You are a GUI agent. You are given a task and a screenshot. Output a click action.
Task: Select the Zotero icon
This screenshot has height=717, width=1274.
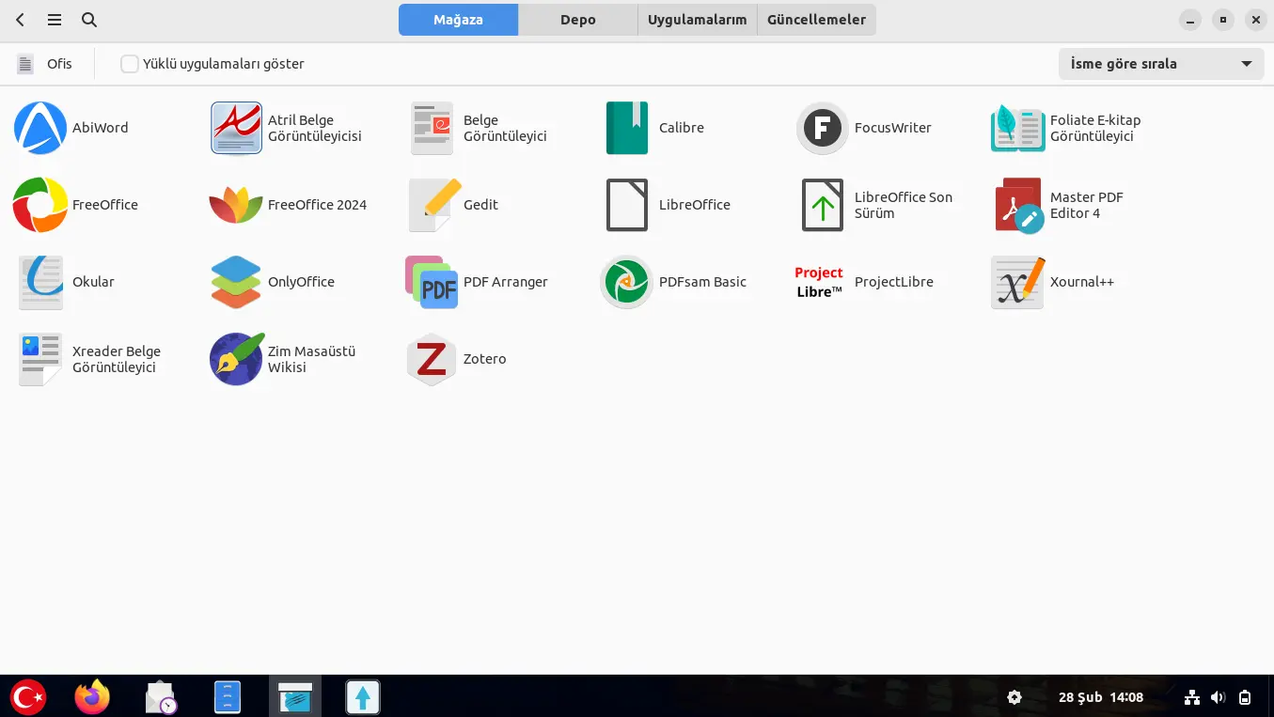point(432,359)
